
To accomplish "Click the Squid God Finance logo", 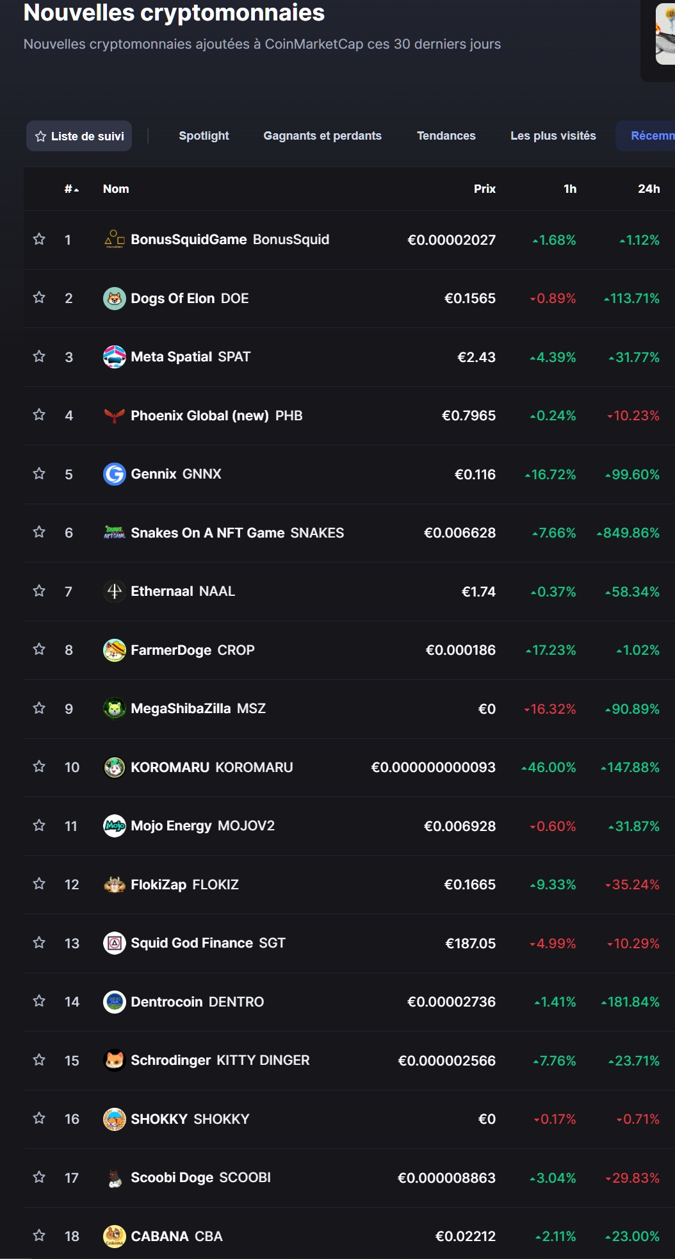I will pyautogui.click(x=115, y=943).
